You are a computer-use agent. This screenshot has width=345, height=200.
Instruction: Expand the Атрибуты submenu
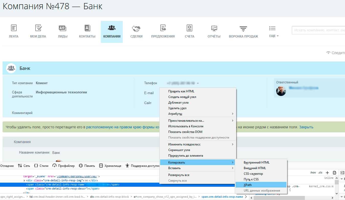click(198, 114)
